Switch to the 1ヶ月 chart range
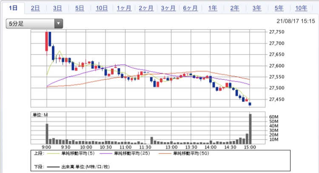Screen dimensions: 319x173 [124, 8]
